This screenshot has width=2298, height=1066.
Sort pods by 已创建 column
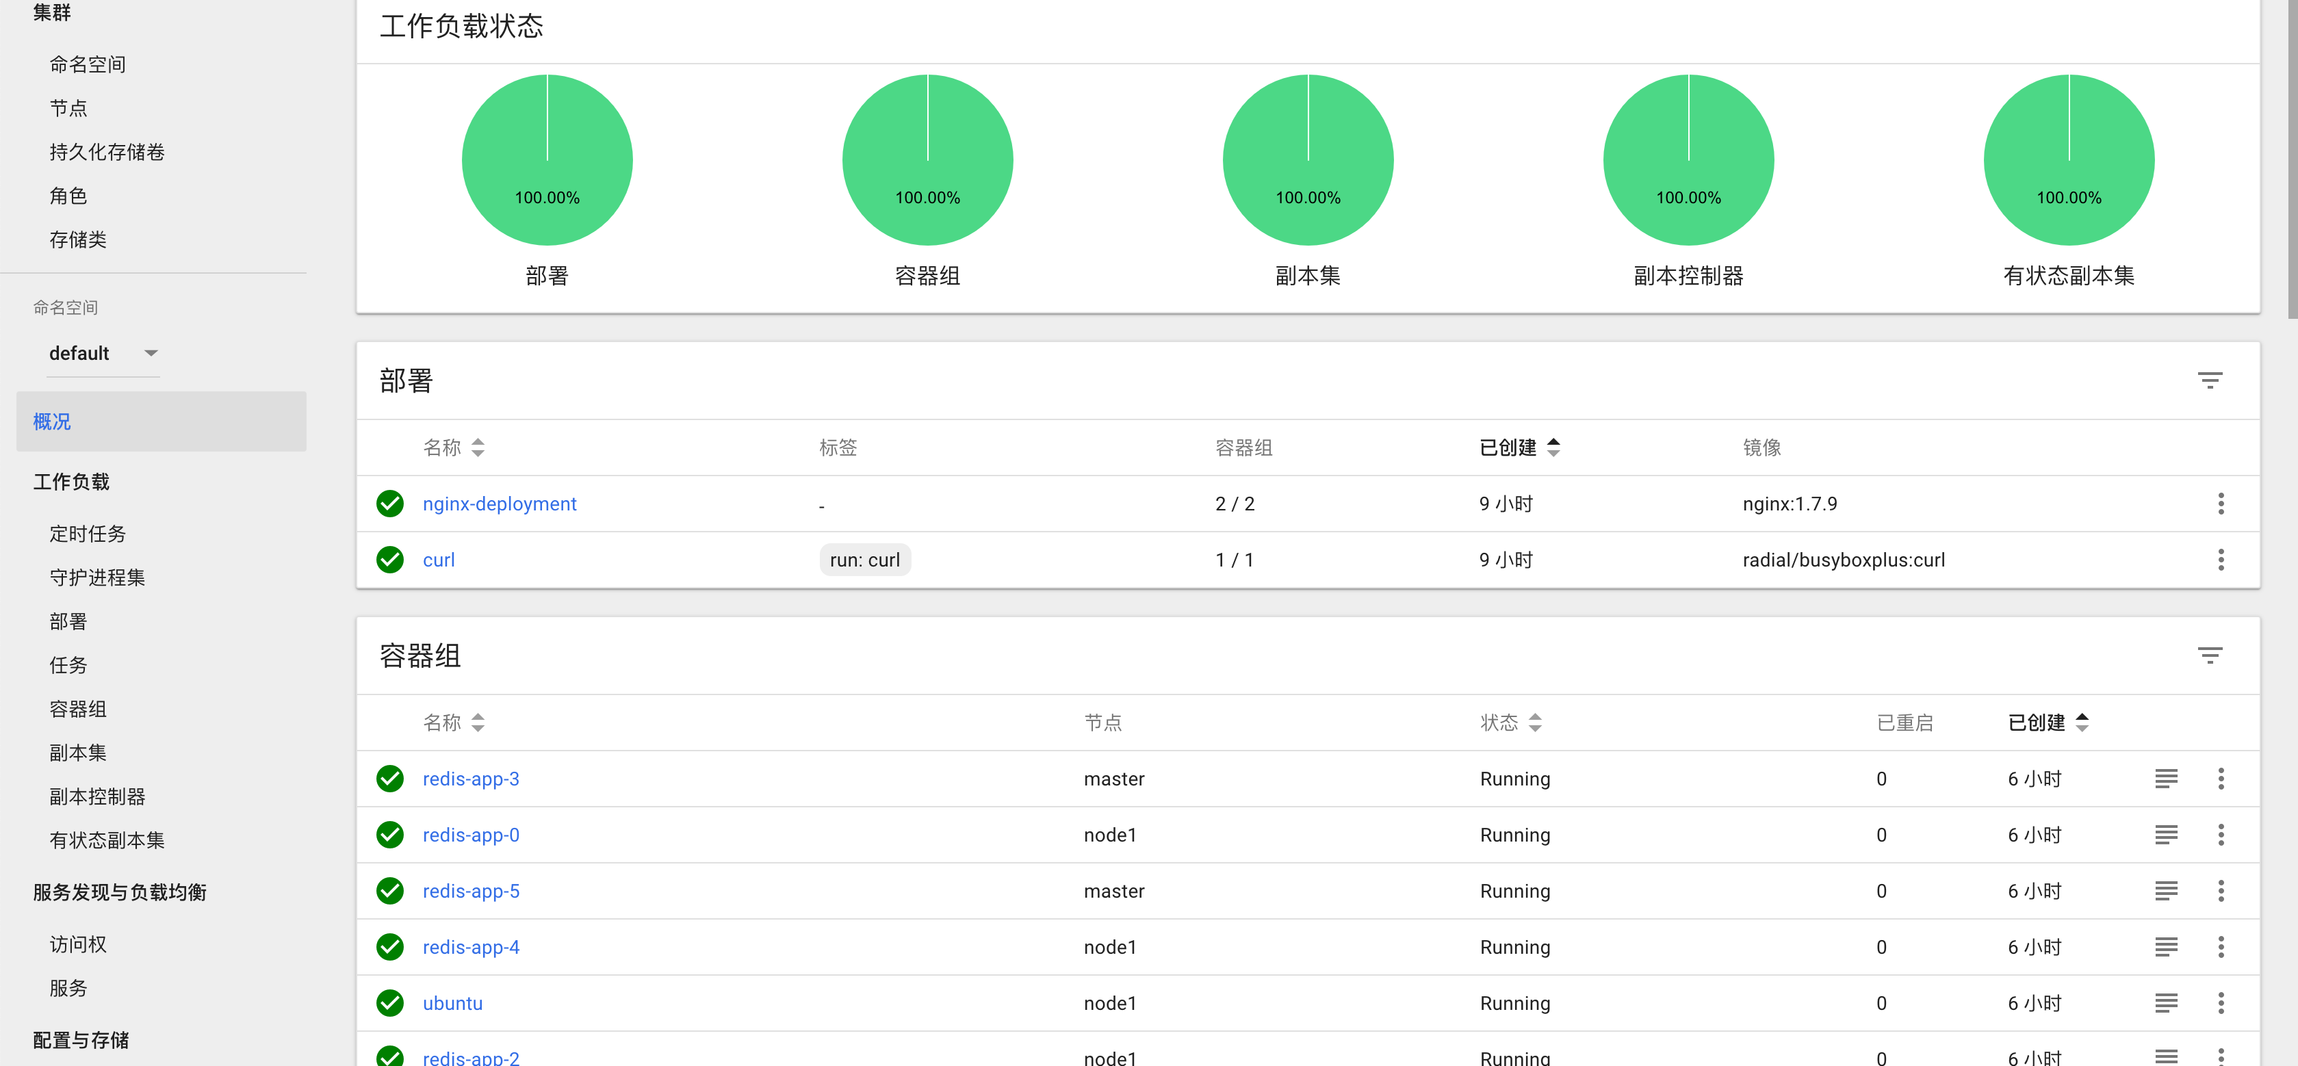pyautogui.click(x=2048, y=723)
